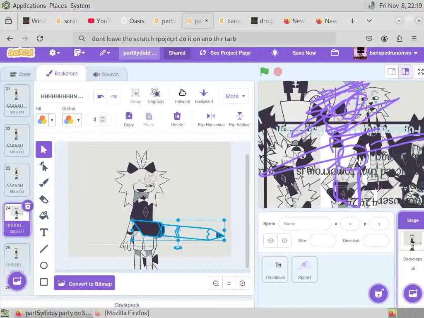Choose the Rectangle tool

[44, 282]
